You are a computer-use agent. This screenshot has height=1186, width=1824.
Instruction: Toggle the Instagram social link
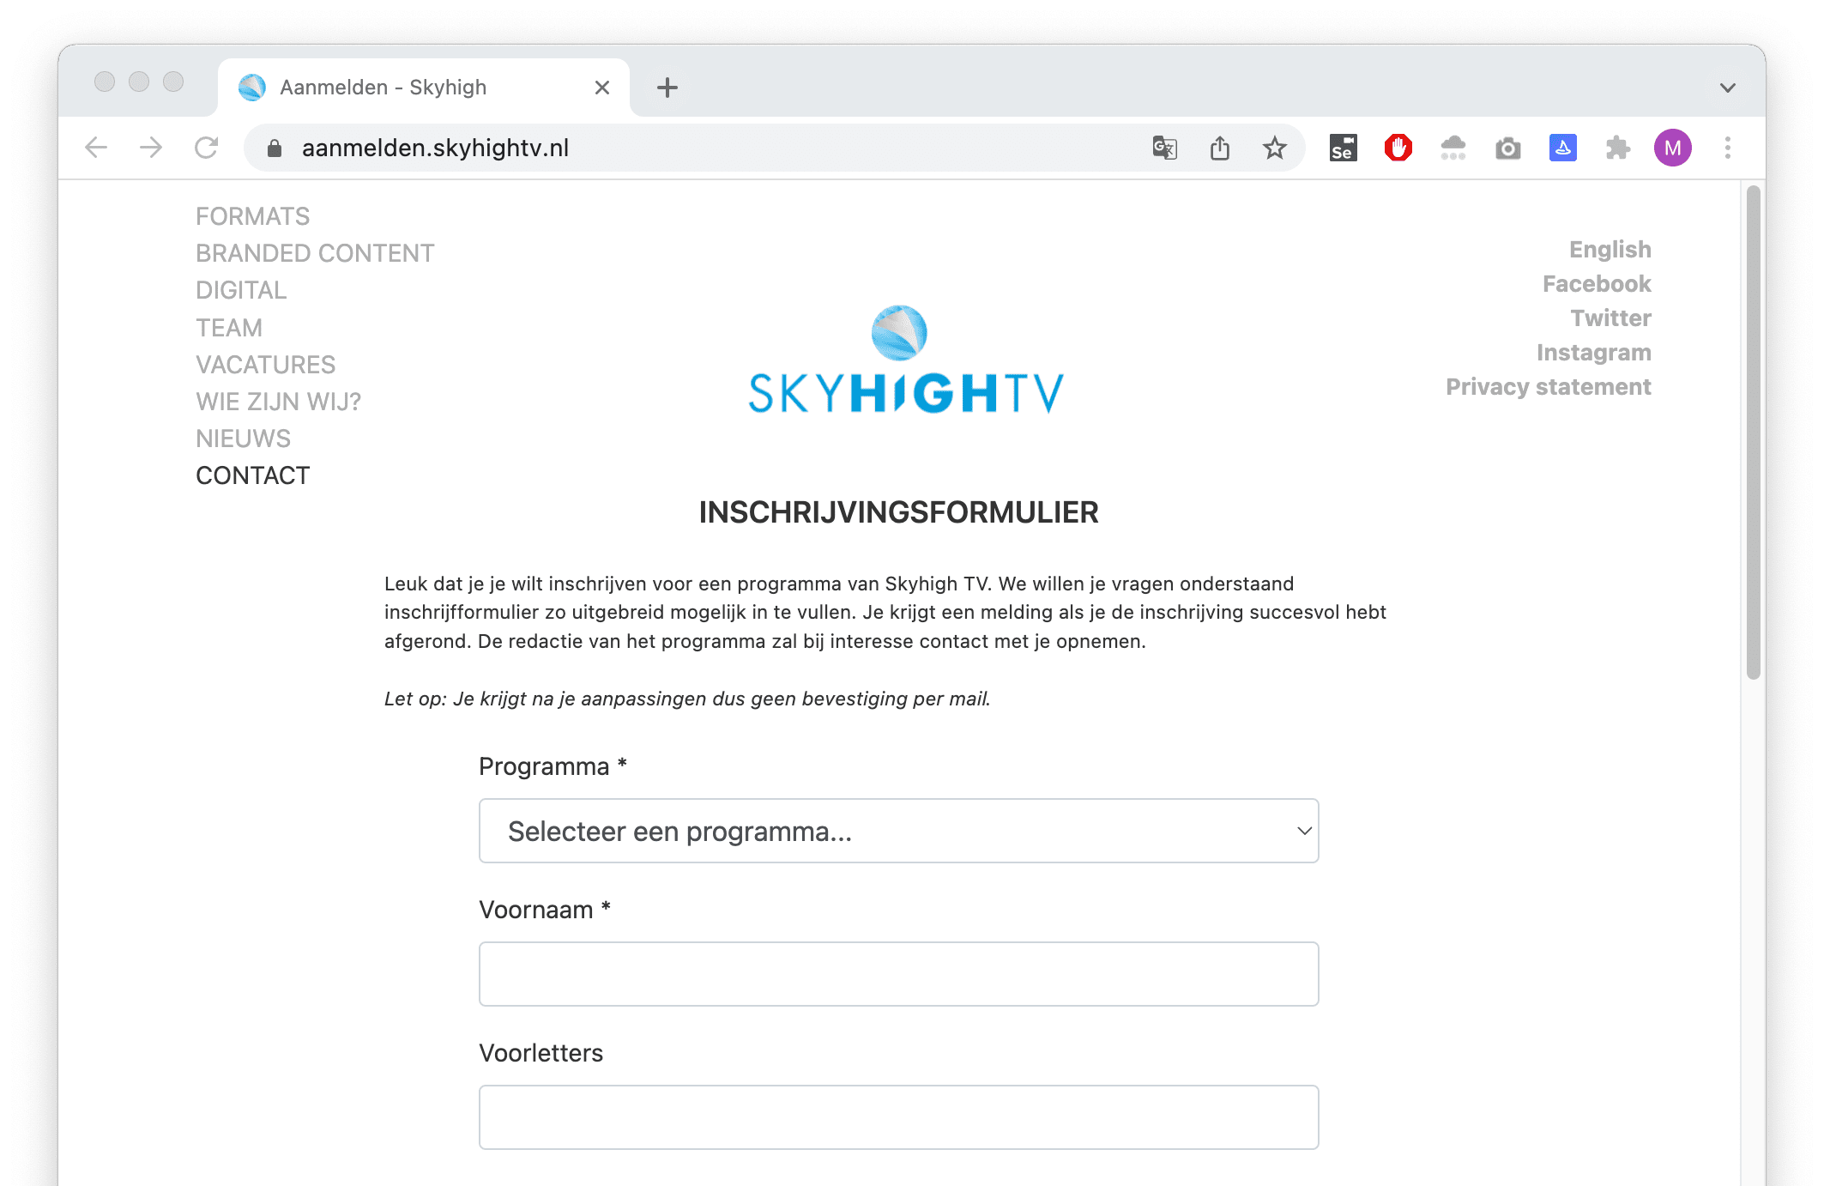(1594, 351)
